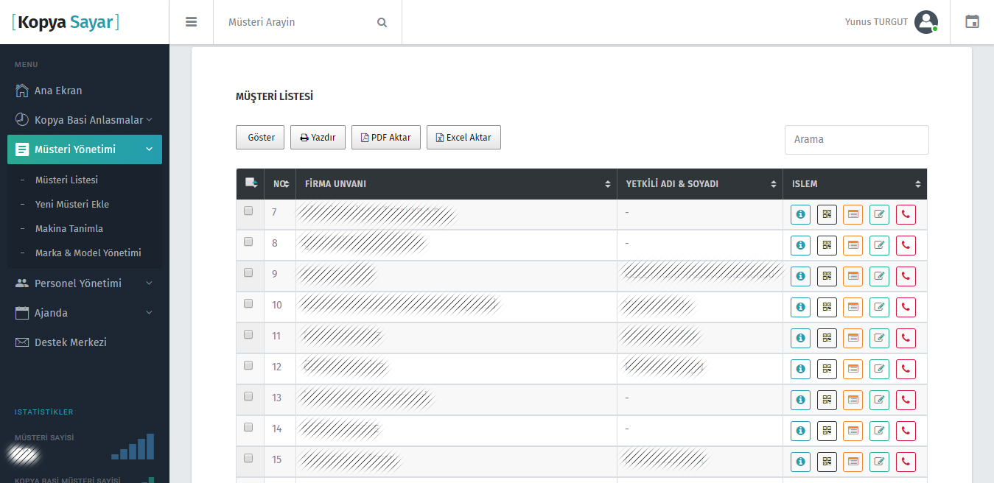Screen dimensions: 994x483
Task: Click the Excel Aktar button
Action: coord(463,138)
